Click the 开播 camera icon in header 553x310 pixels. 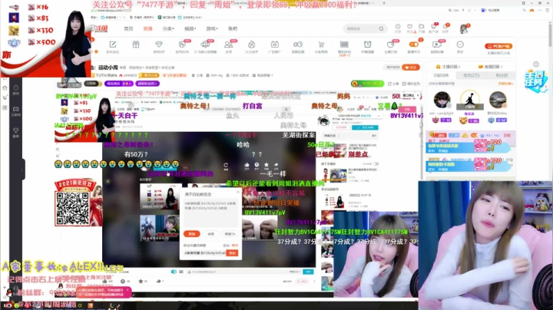422,27
